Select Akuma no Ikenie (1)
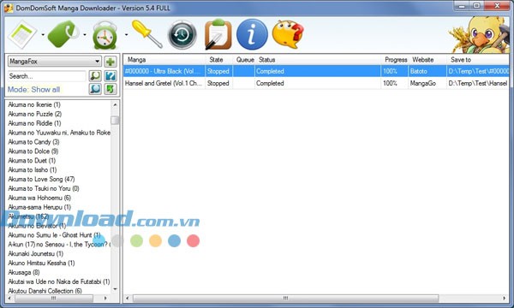 pos(34,104)
